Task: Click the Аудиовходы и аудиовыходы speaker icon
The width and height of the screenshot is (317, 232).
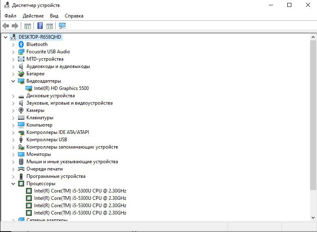Action: [x=21, y=66]
